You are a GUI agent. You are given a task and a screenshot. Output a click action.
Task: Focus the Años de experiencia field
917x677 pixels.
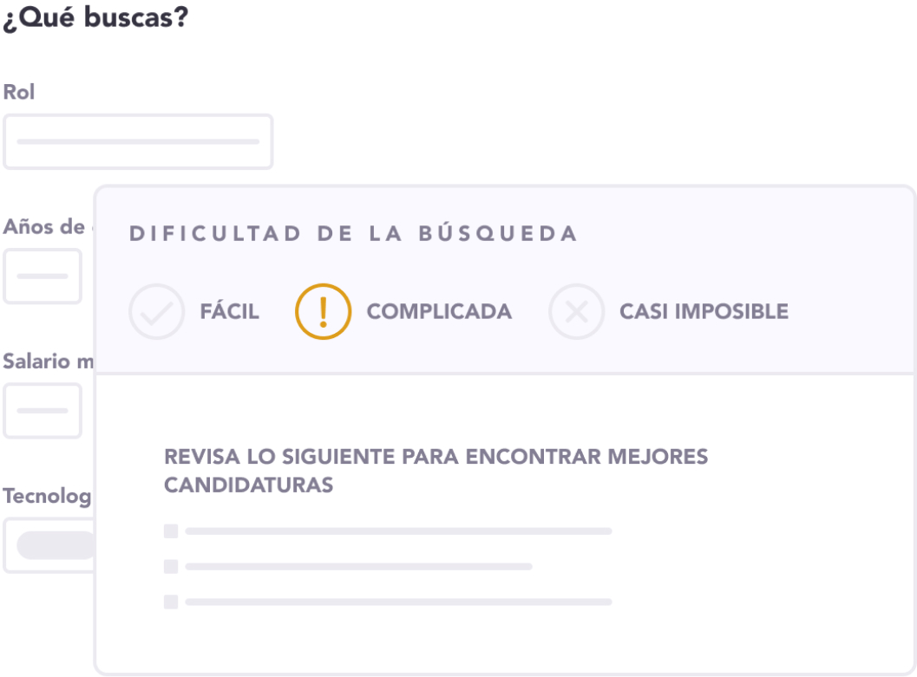(43, 277)
